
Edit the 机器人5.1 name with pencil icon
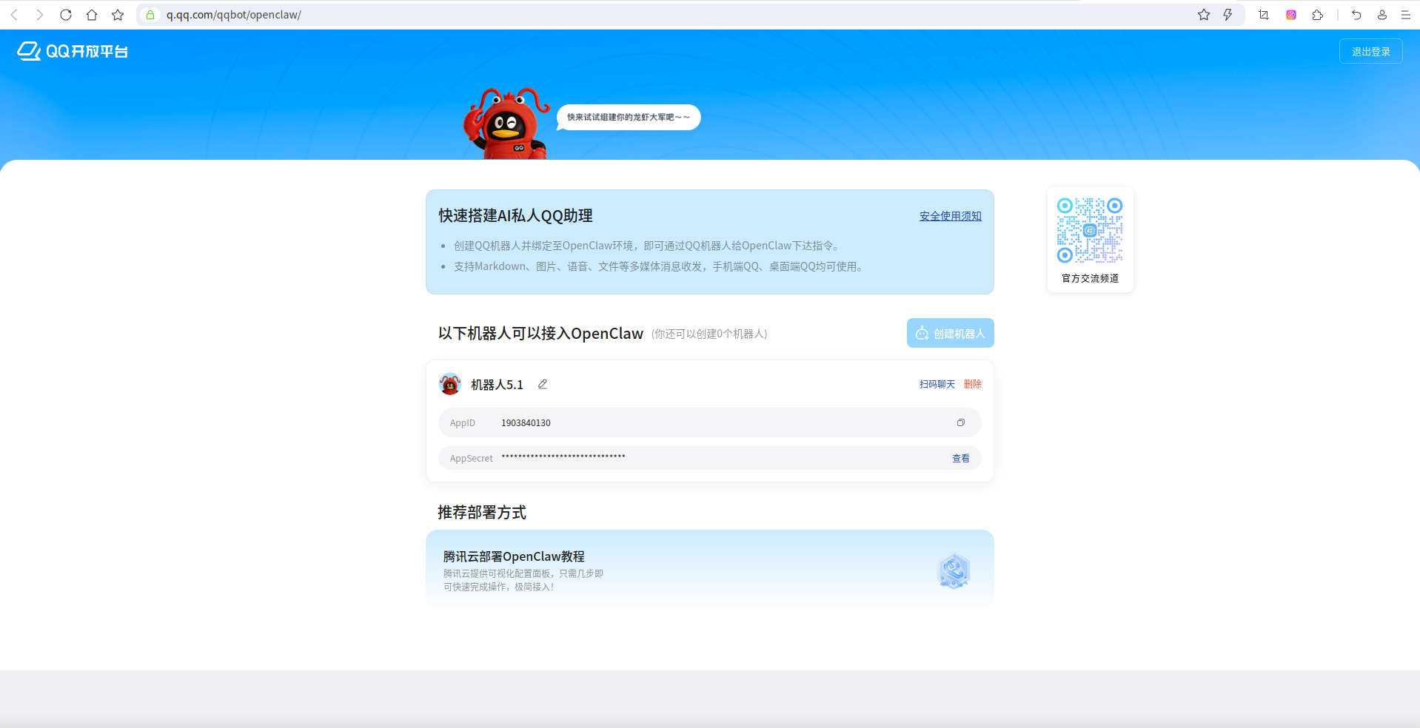[x=543, y=384]
